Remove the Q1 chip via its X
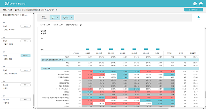This screenshot has width=206, height=109. tap(57, 18)
